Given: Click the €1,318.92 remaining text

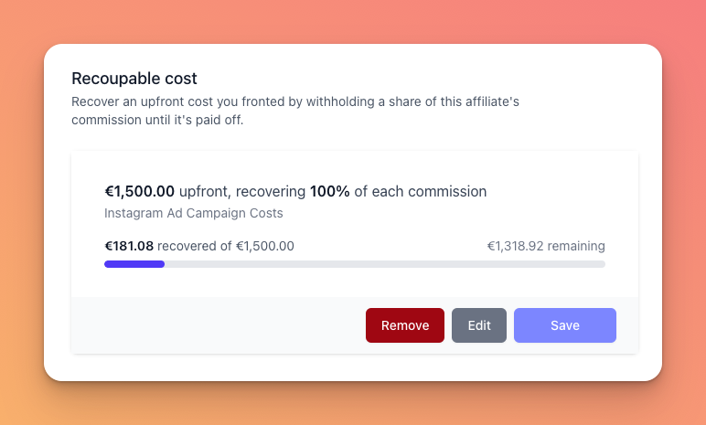Looking at the screenshot, I should [x=546, y=246].
